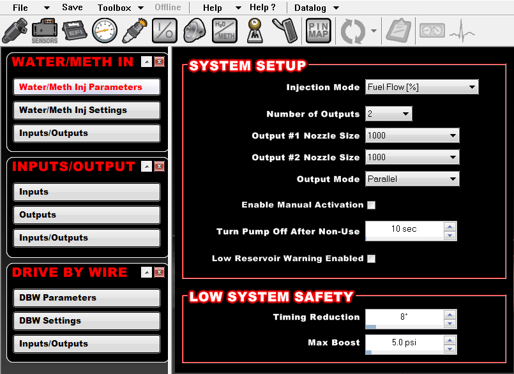Viewport: 514px width, 374px height.
Task: Select Water/Meth Inj Parameters button
Action: click(87, 87)
